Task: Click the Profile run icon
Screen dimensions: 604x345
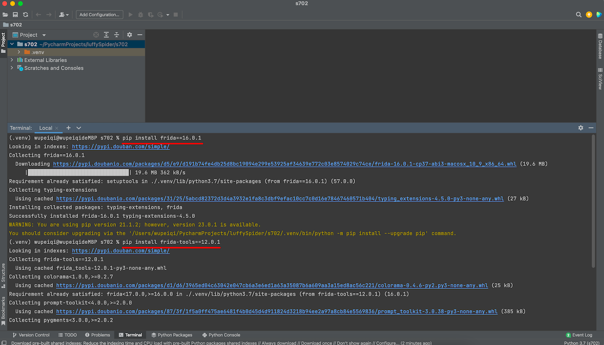Action: pos(161,15)
